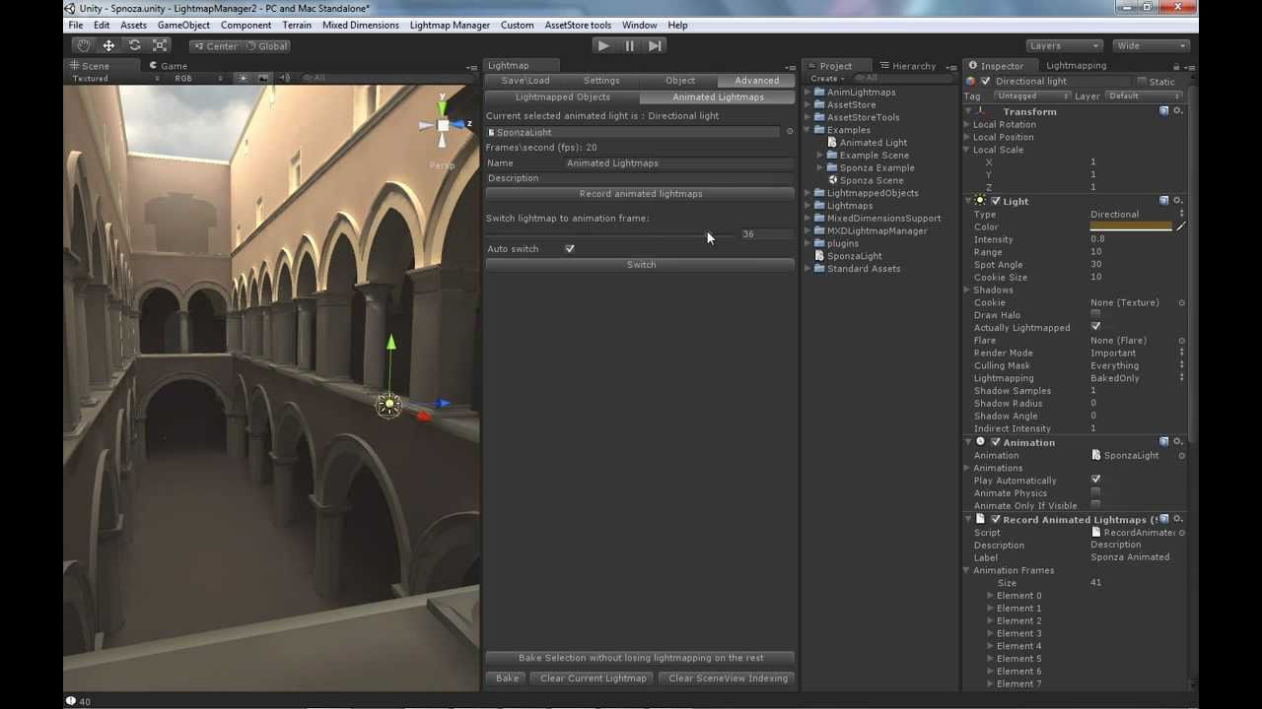Open the Default layer dropdown
The width and height of the screenshot is (1262, 709).
pos(1144,97)
